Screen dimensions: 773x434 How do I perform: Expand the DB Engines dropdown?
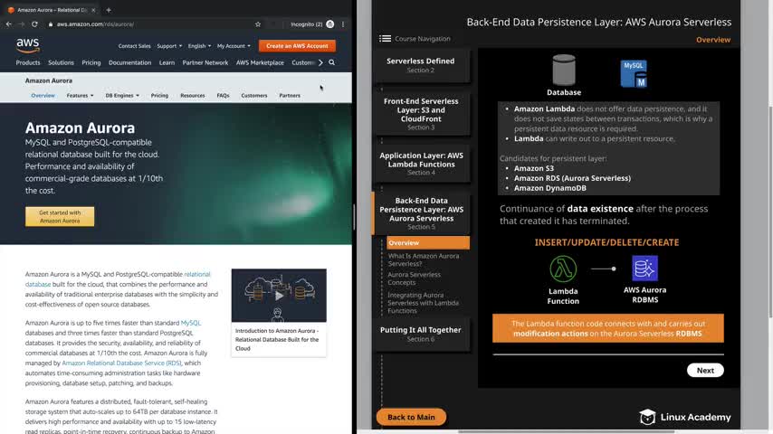122,96
